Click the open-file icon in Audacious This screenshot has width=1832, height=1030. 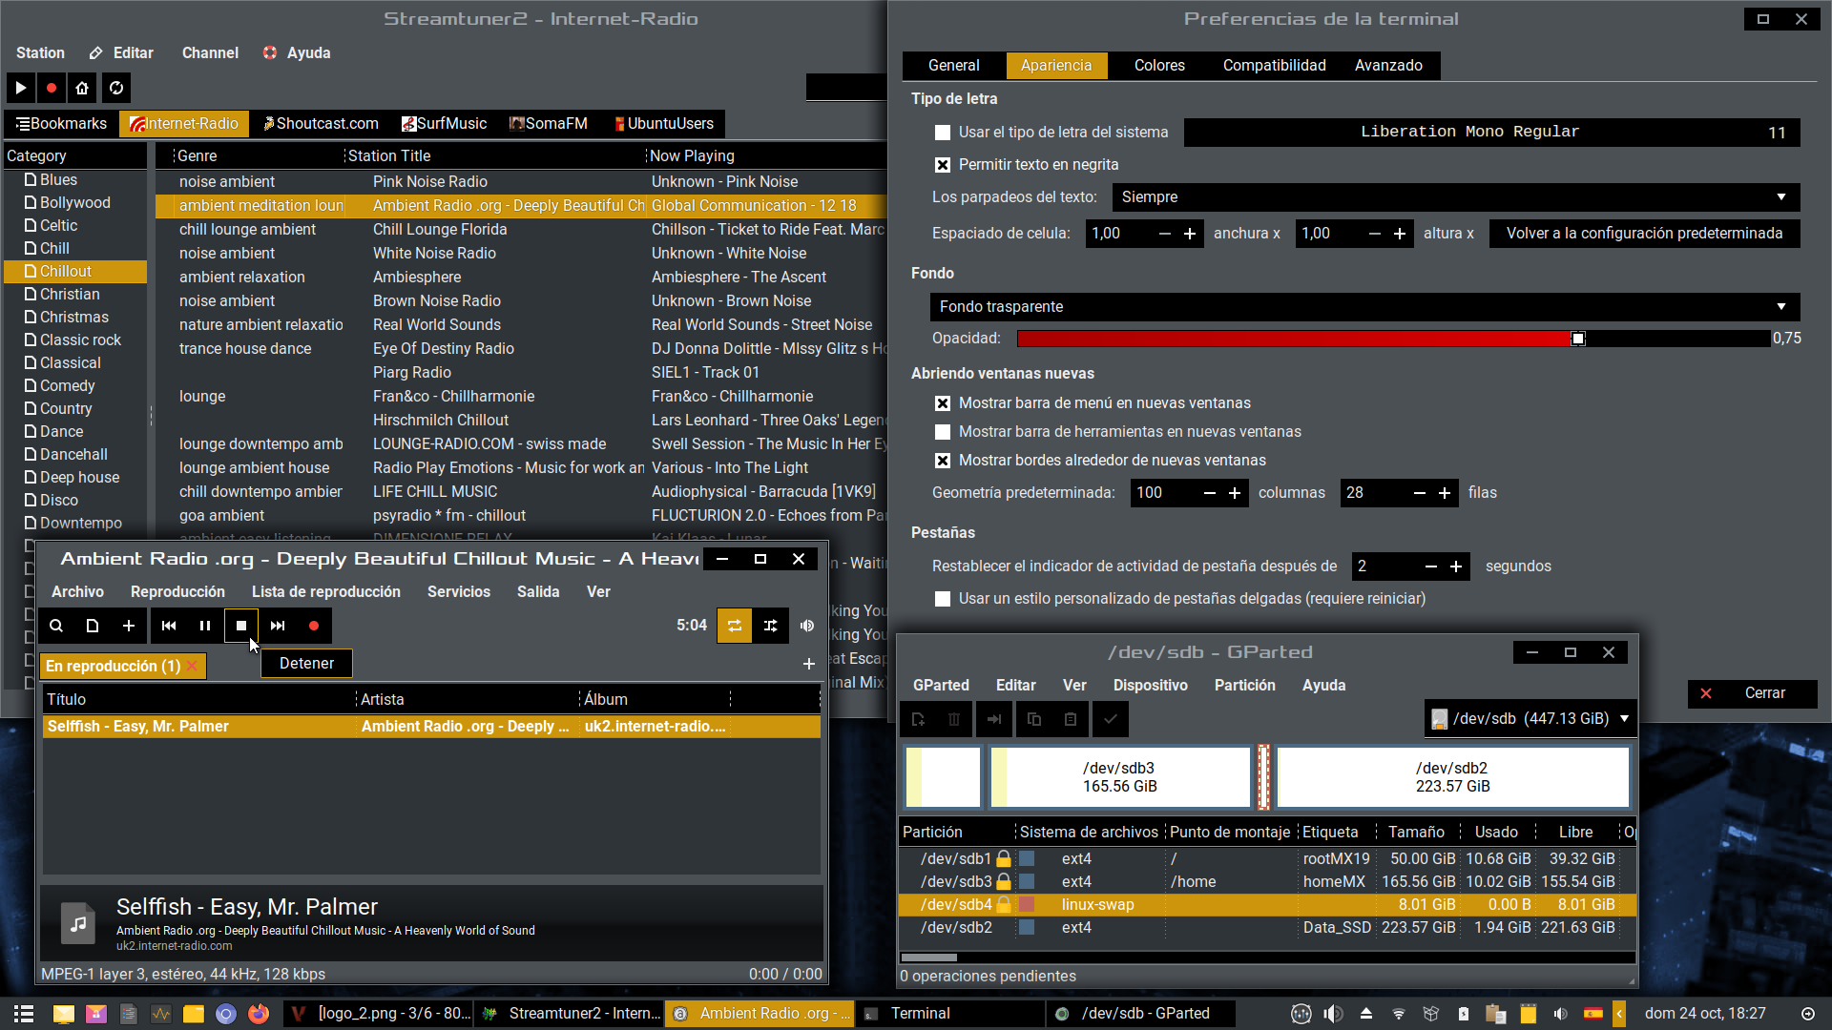(93, 626)
